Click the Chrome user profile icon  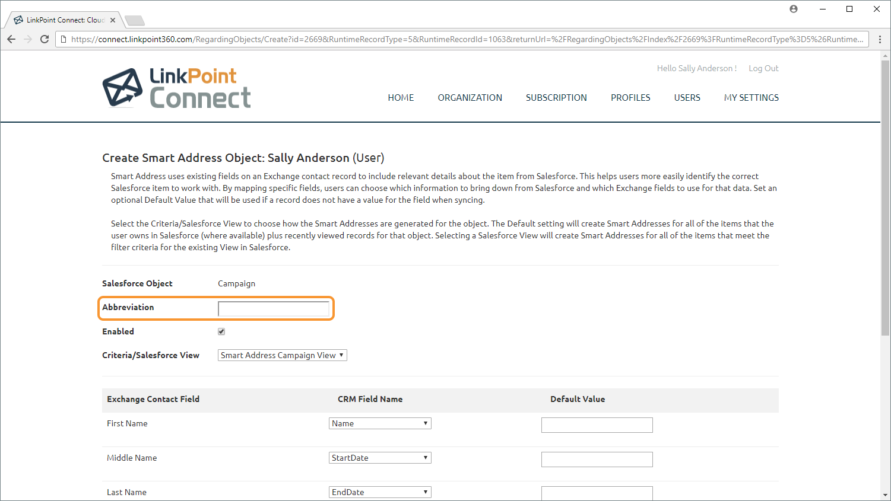click(794, 9)
